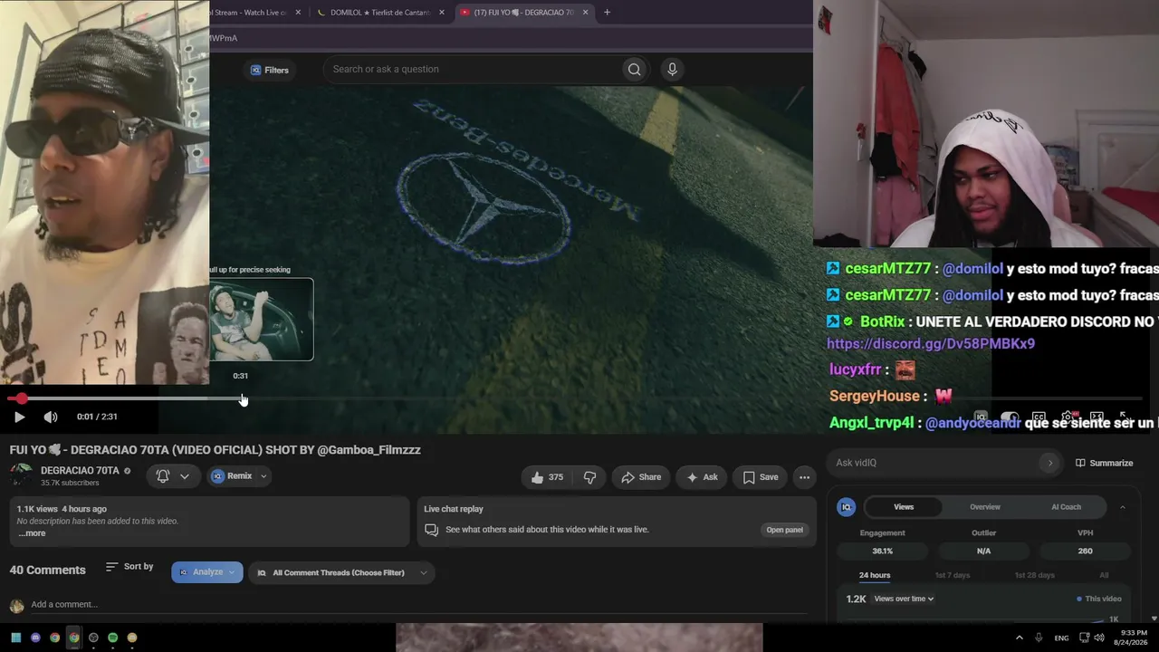
Task: Click the Summarize button
Action: pos(1105,463)
